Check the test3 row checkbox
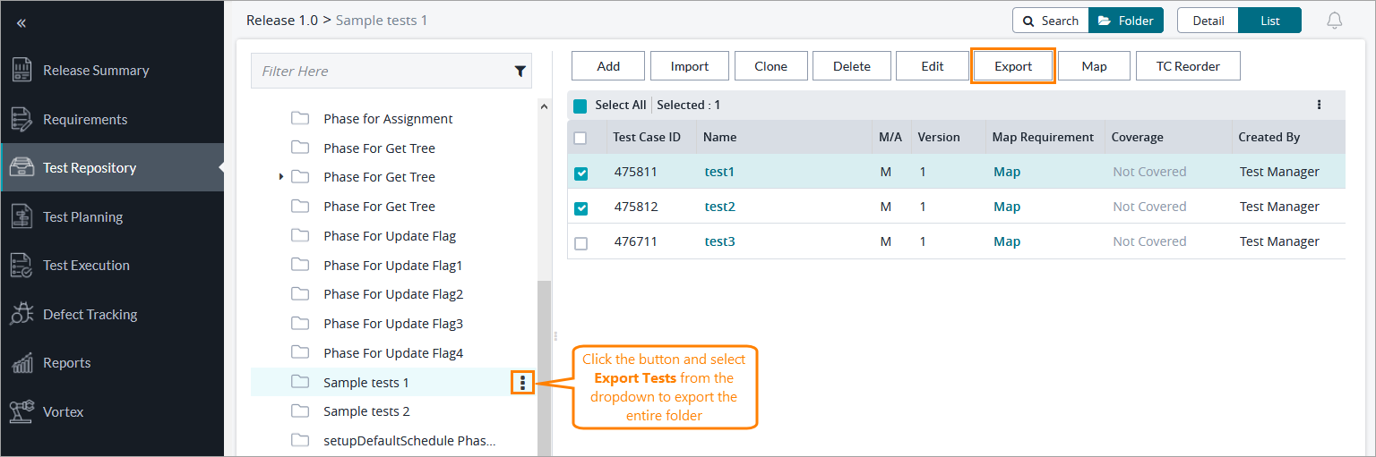Screen dimensions: 1376x457 (x=580, y=243)
